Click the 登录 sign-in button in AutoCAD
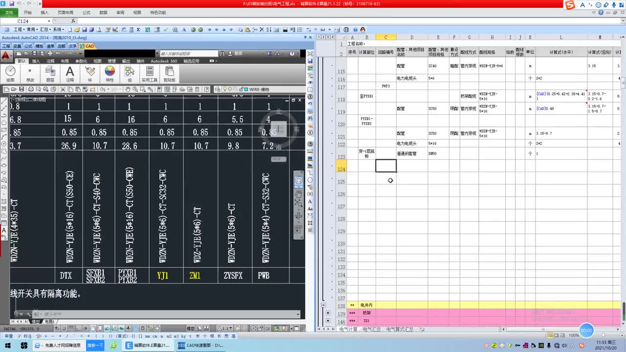This screenshot has width=626, height=352. coord(236,53)
